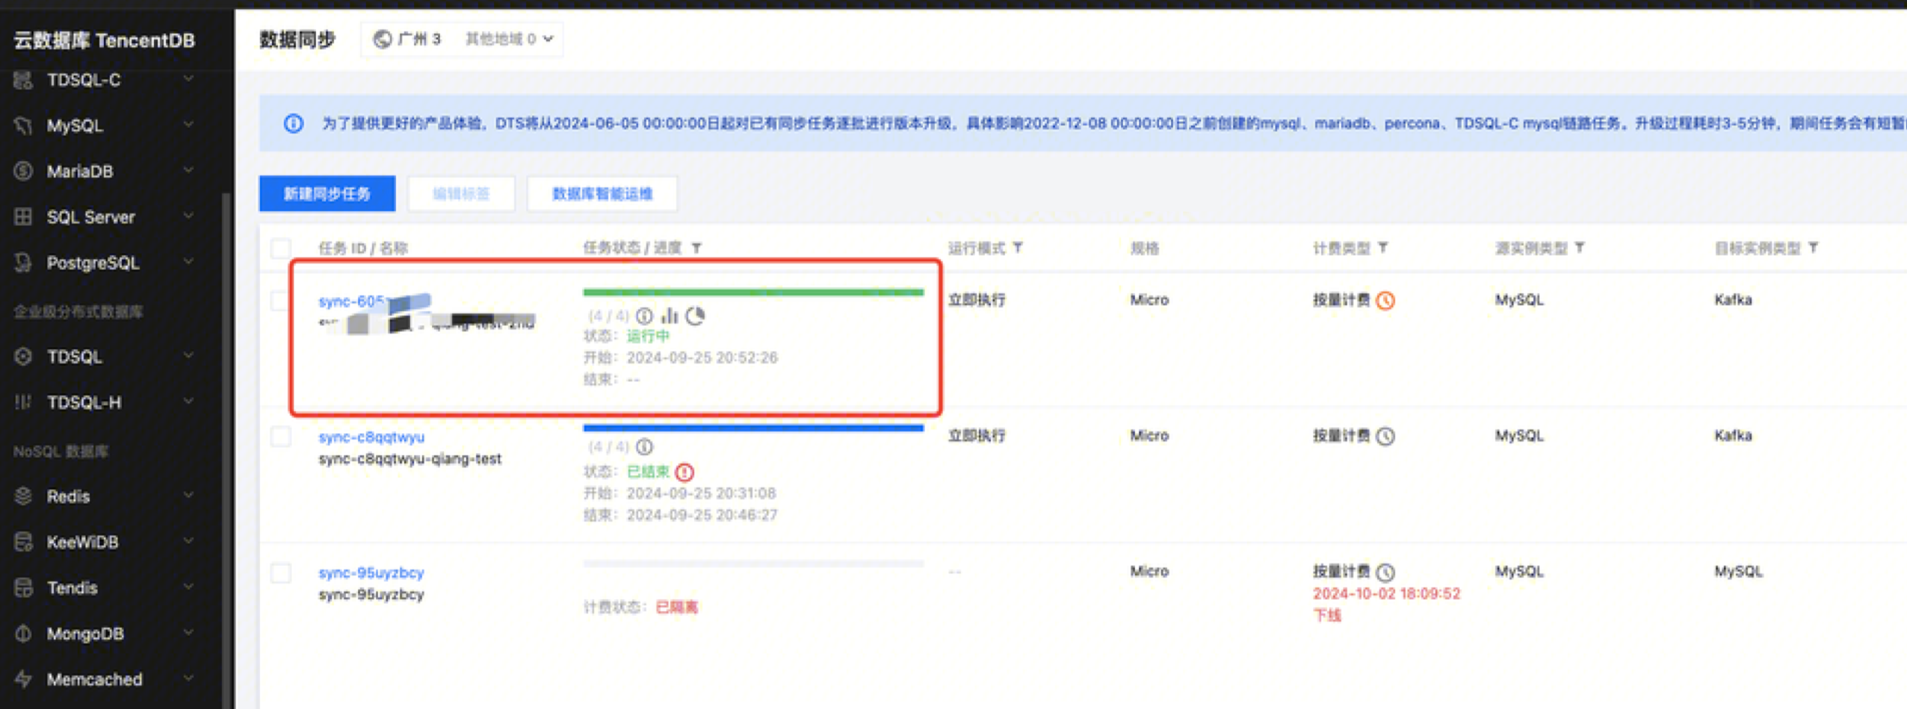This screenshot has width=1907, height=709.
Task: Tick the checkbox for the running sync task
Action: coord(281,301)
